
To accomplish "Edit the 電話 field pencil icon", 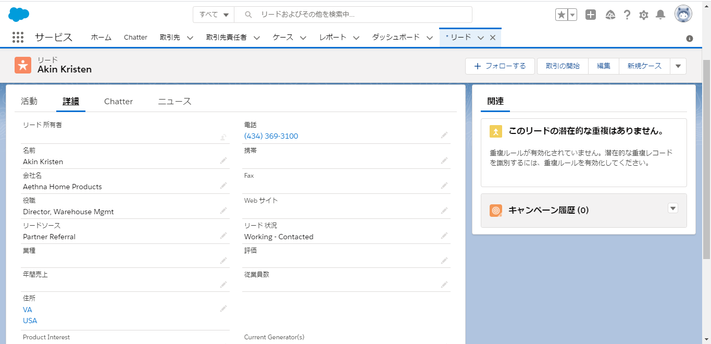I will tap(444, 136).
